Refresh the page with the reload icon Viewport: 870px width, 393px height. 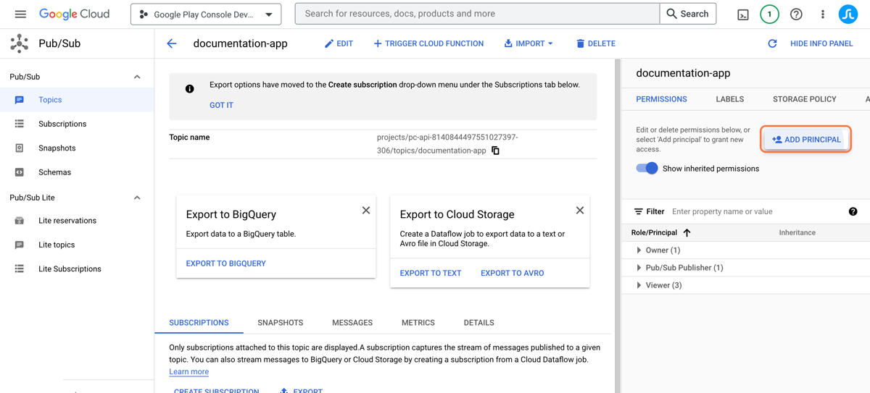(x=772, y=43)
